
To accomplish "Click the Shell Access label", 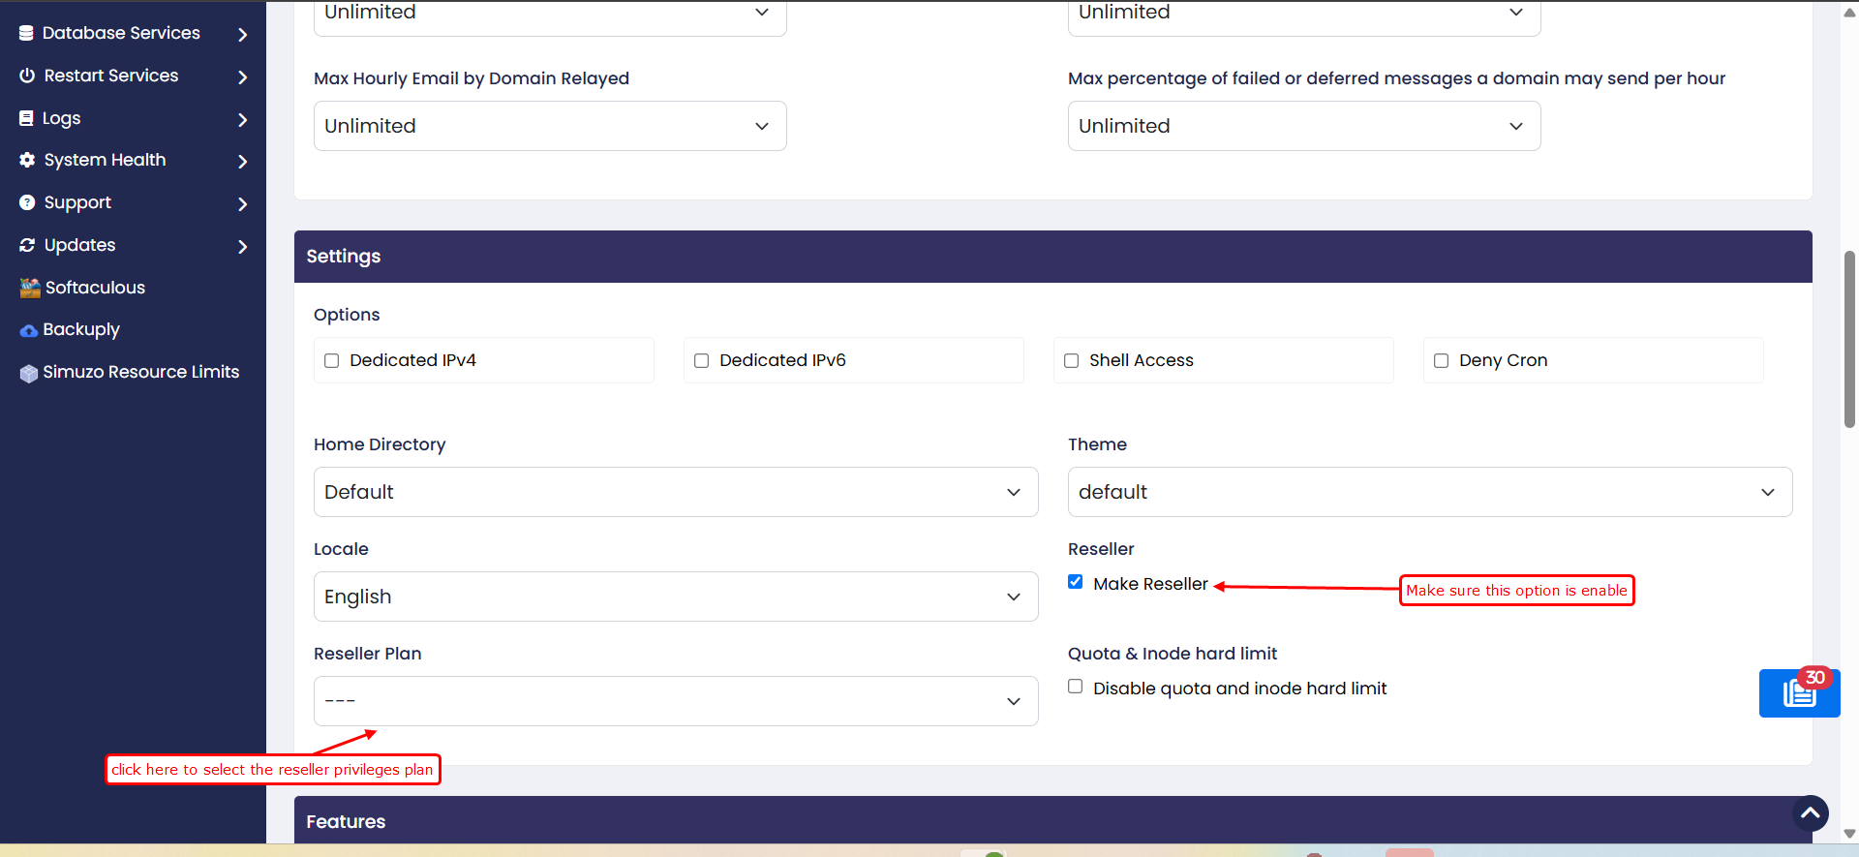I will click(1142, 360).
